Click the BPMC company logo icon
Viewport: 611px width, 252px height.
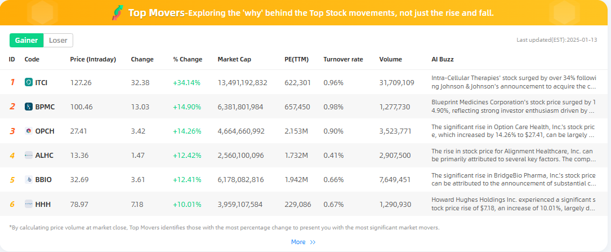coord(29,107)
